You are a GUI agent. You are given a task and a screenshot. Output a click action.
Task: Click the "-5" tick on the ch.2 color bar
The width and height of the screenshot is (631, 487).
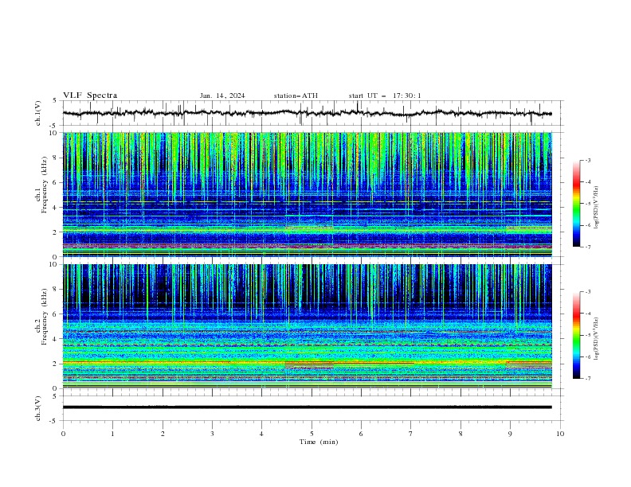pyautogui.click(x=588, y=335)
